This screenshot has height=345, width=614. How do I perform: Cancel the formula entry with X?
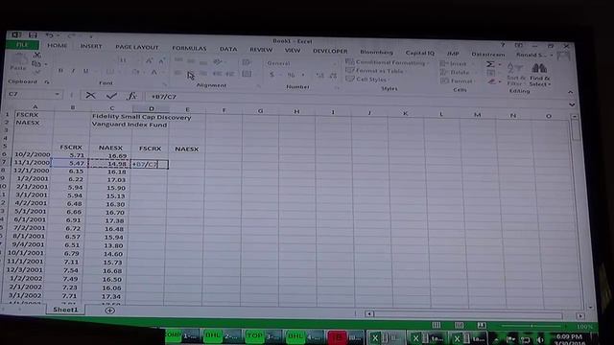pos(90,95)
